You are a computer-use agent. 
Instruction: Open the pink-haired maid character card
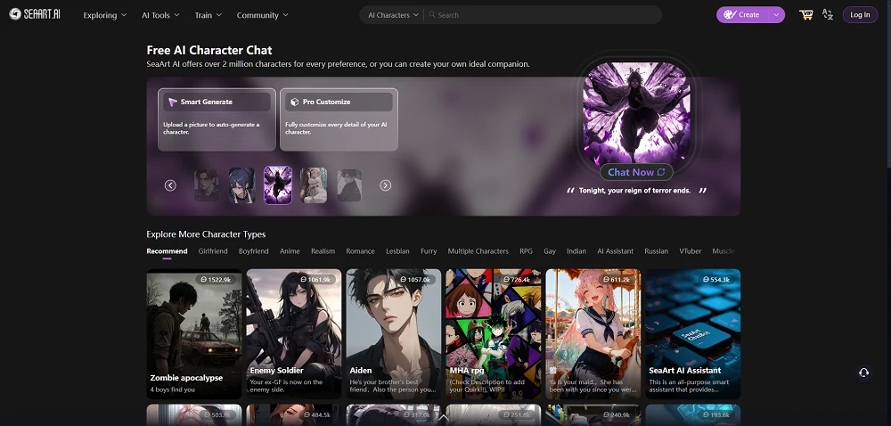(x=593, y=334)
